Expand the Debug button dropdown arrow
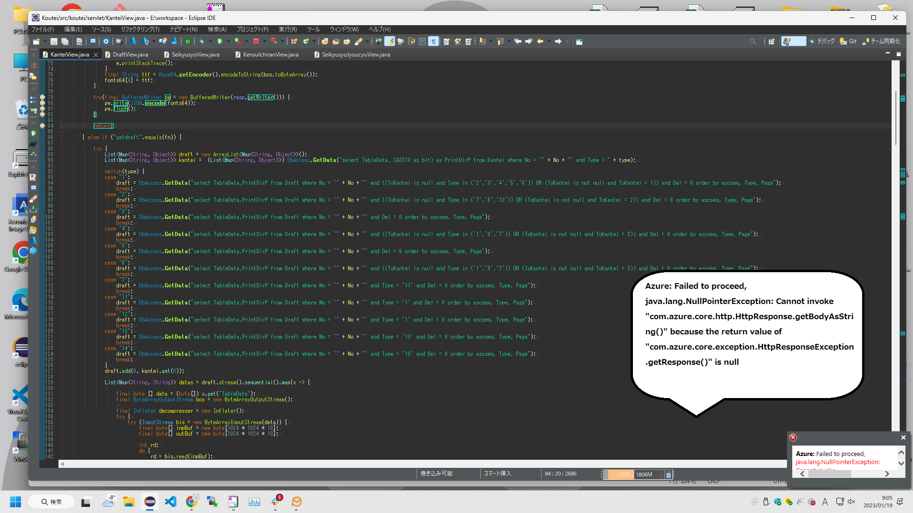This screenshot has height=513, width=913. point(210,42)
